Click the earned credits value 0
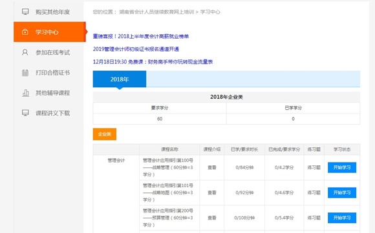The height and width of the screenshot is (233, 375). (x=293, y=119)
